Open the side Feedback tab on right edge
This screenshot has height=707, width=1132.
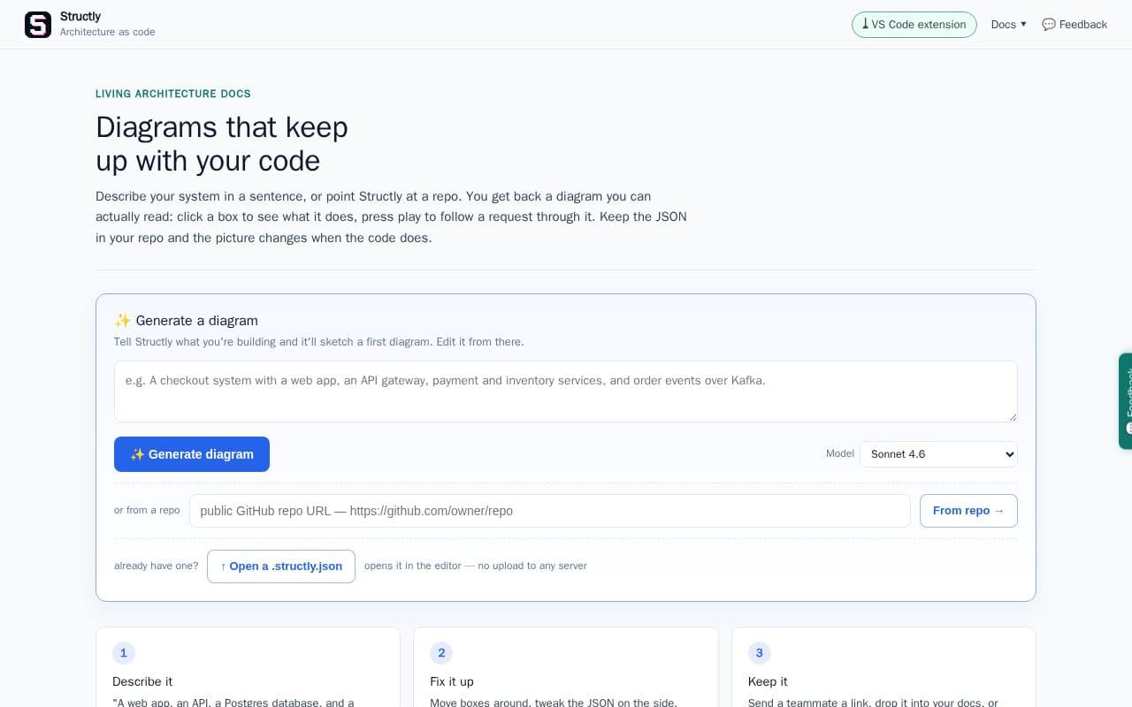coord(1125,401)
